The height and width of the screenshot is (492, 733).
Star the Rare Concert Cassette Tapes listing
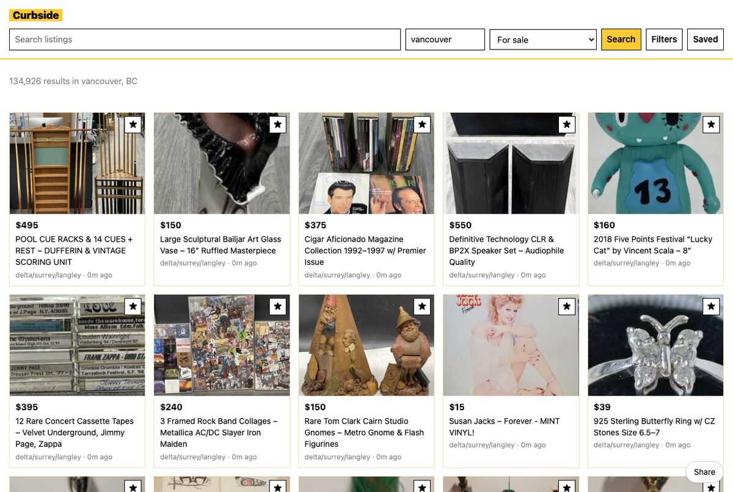point(133,306)
